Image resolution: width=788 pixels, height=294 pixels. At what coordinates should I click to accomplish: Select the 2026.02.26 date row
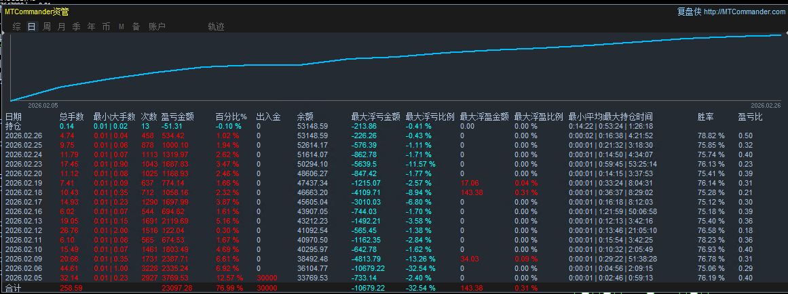(24, 135)
